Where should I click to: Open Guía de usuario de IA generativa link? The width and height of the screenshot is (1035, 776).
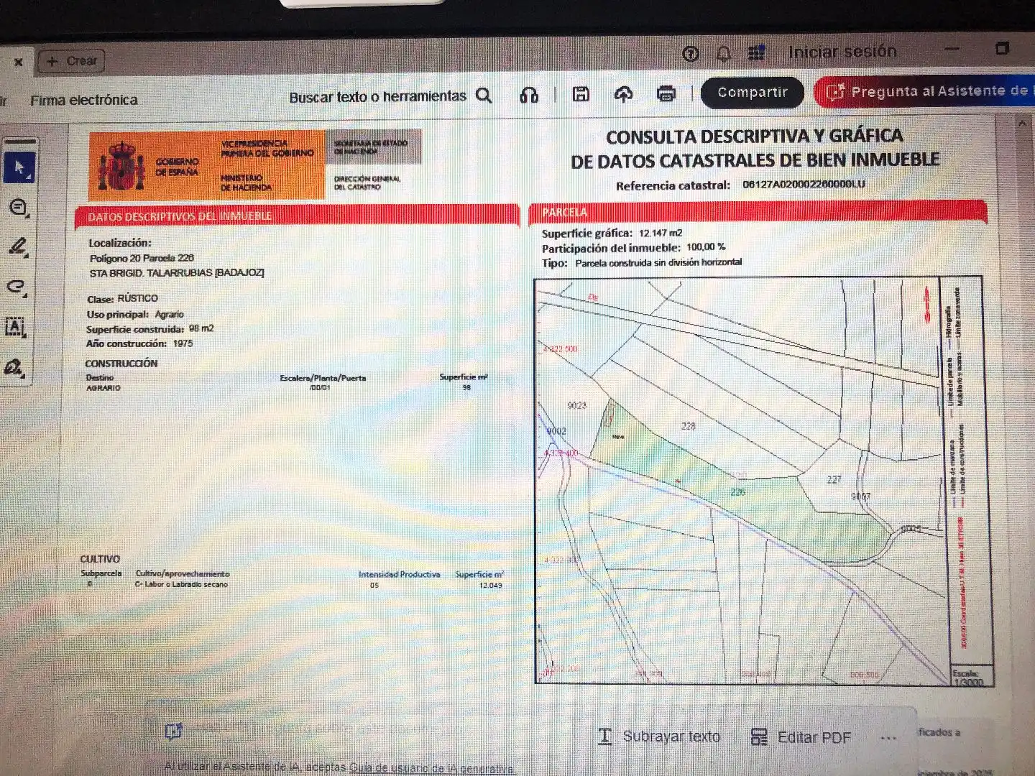tap(431, 768)
